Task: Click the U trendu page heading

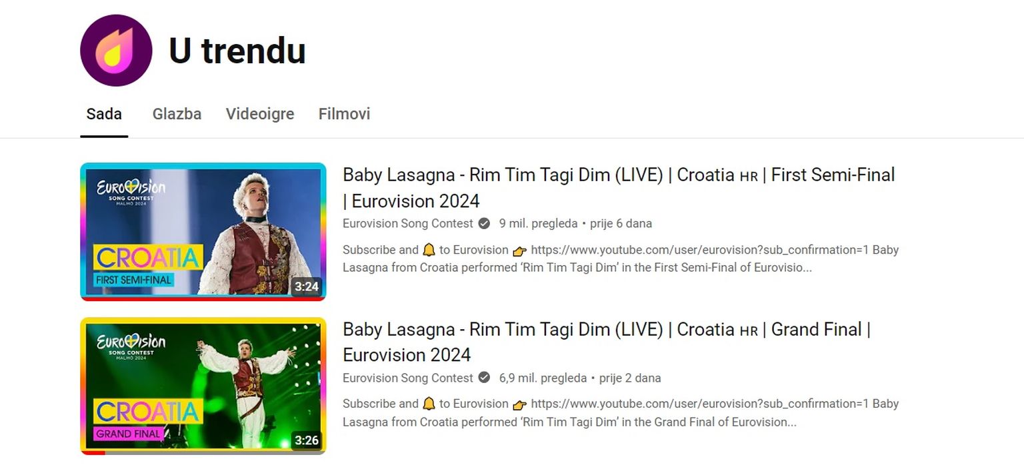Action: [x=237, y=51]
